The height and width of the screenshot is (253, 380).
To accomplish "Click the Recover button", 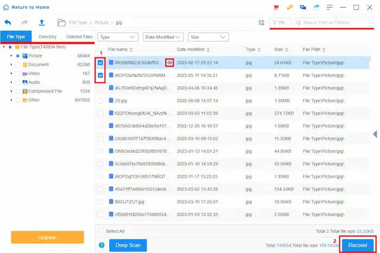I will click(x=358, y=245).
